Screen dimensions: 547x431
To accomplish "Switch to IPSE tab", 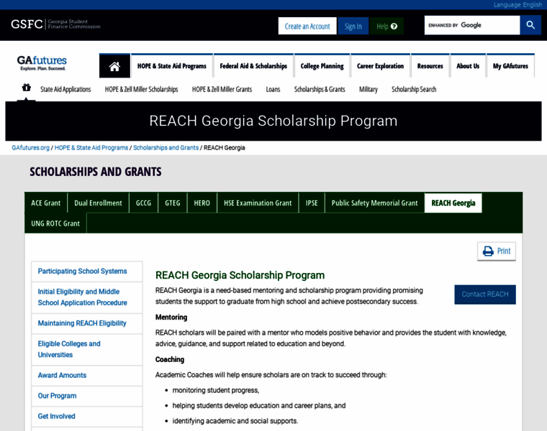I will click(312, 203).
